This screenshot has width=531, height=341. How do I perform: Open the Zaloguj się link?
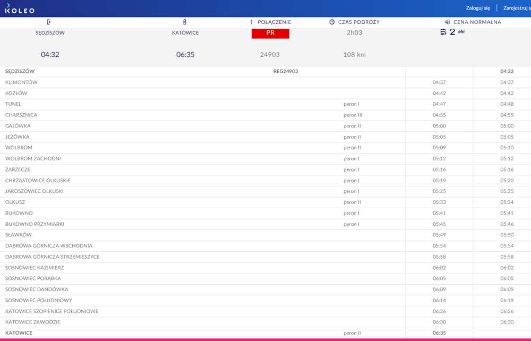pyautogui.click(x=478, y=8)
